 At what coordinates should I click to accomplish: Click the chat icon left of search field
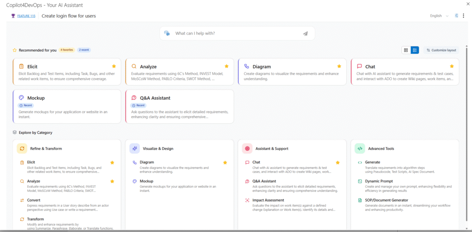pos(167,34)
